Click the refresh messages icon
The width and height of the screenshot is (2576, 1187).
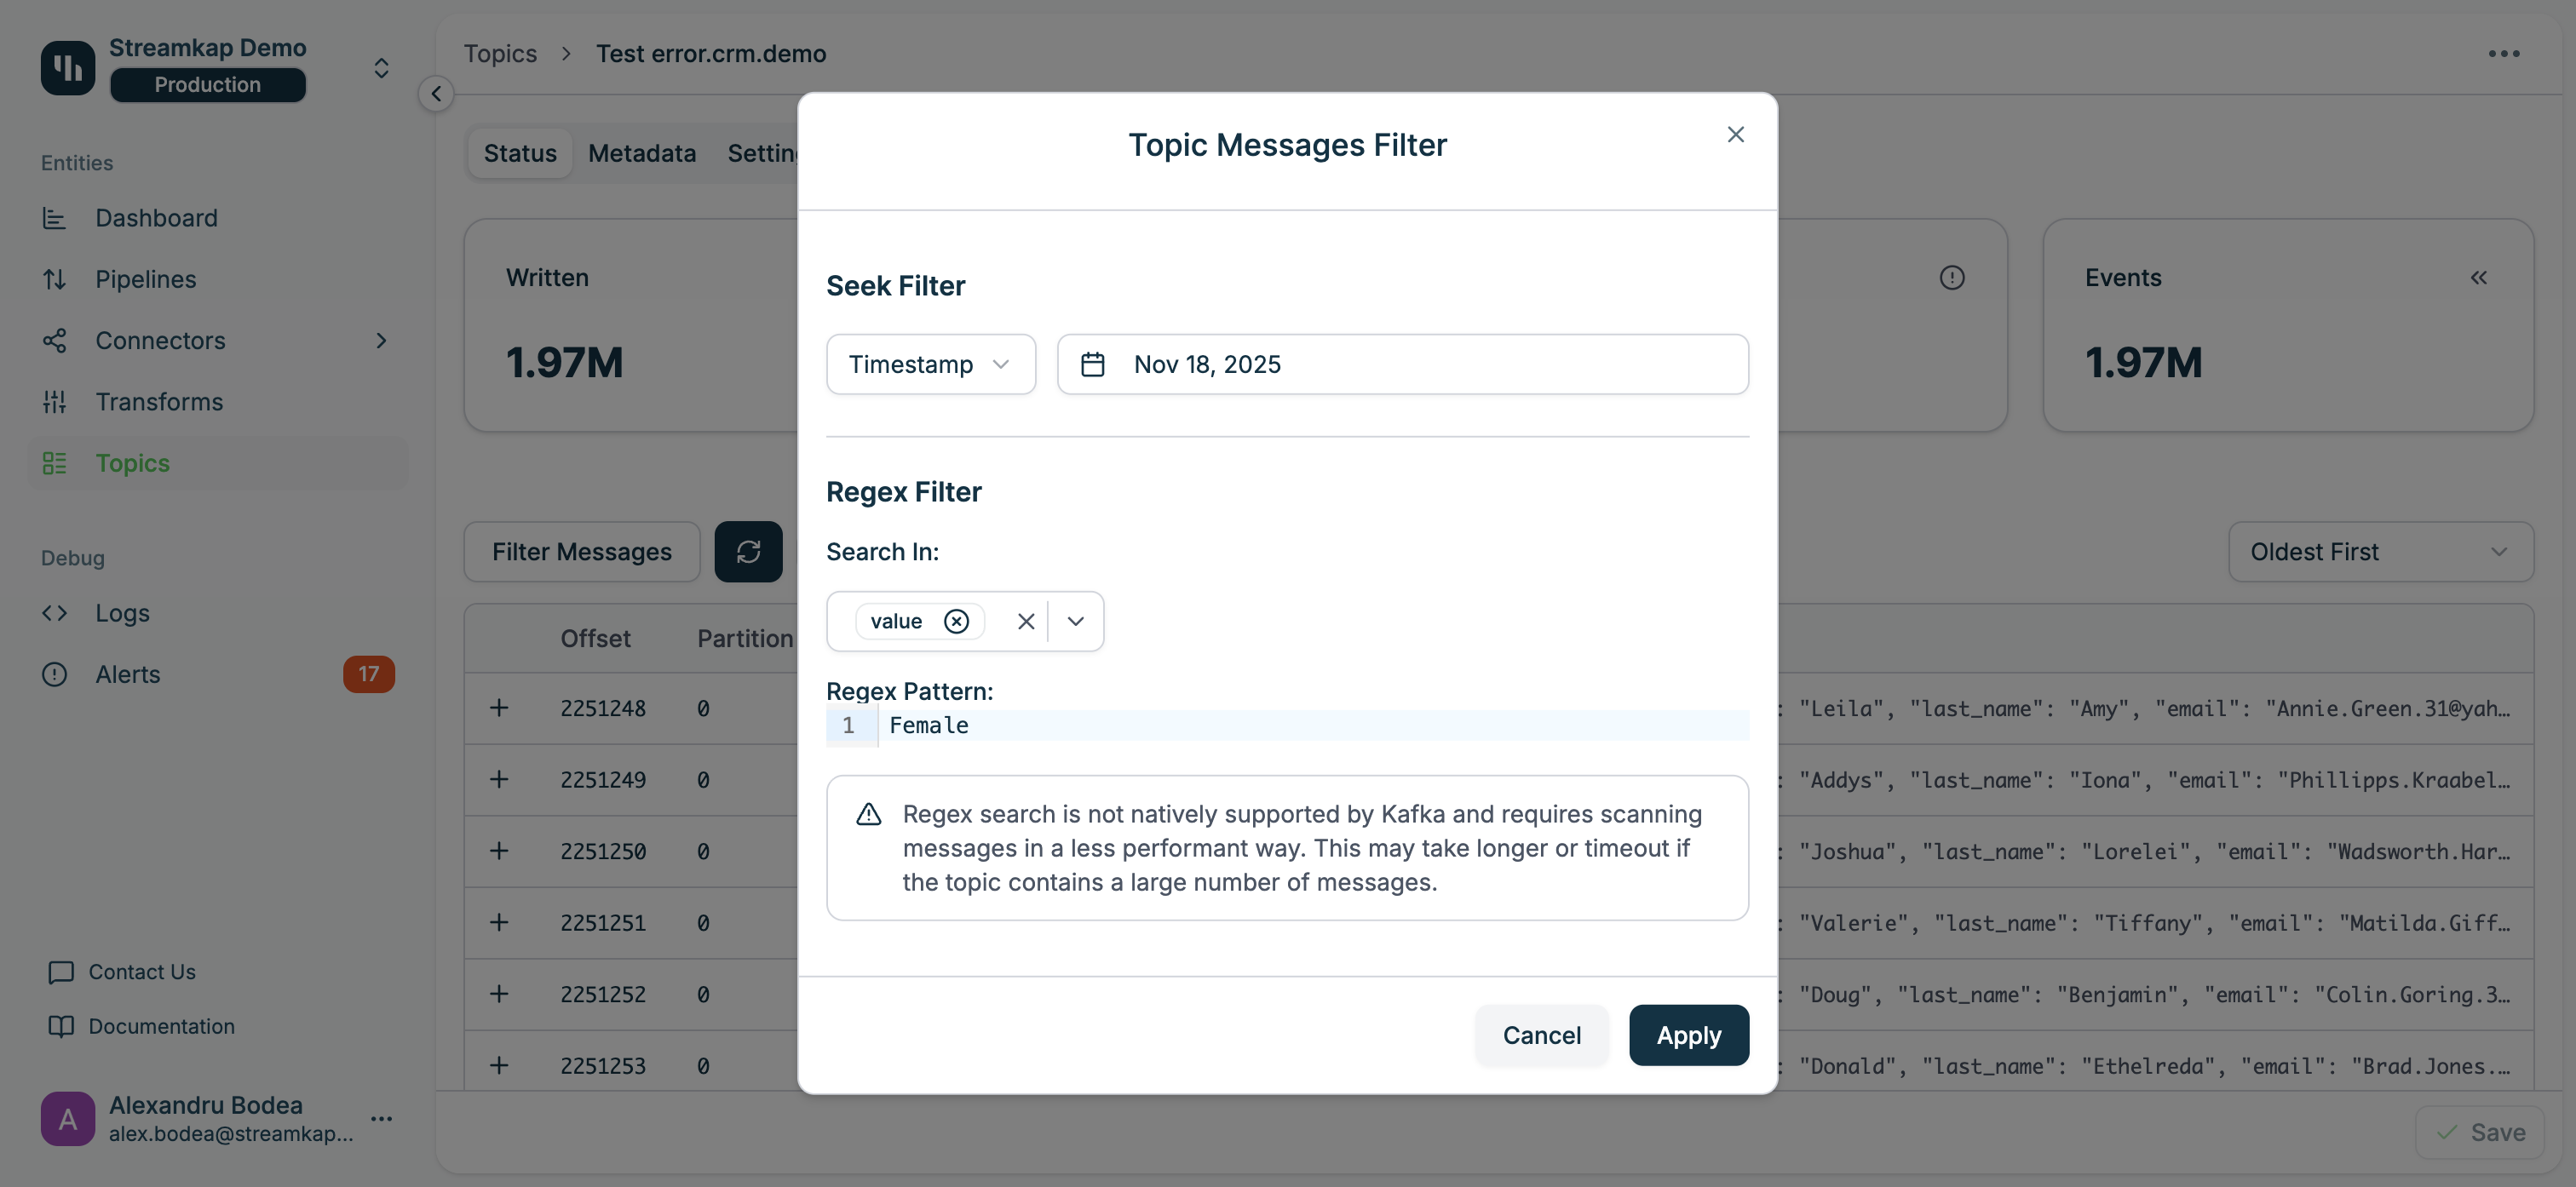pyautogui.click(x=749, y=551)
